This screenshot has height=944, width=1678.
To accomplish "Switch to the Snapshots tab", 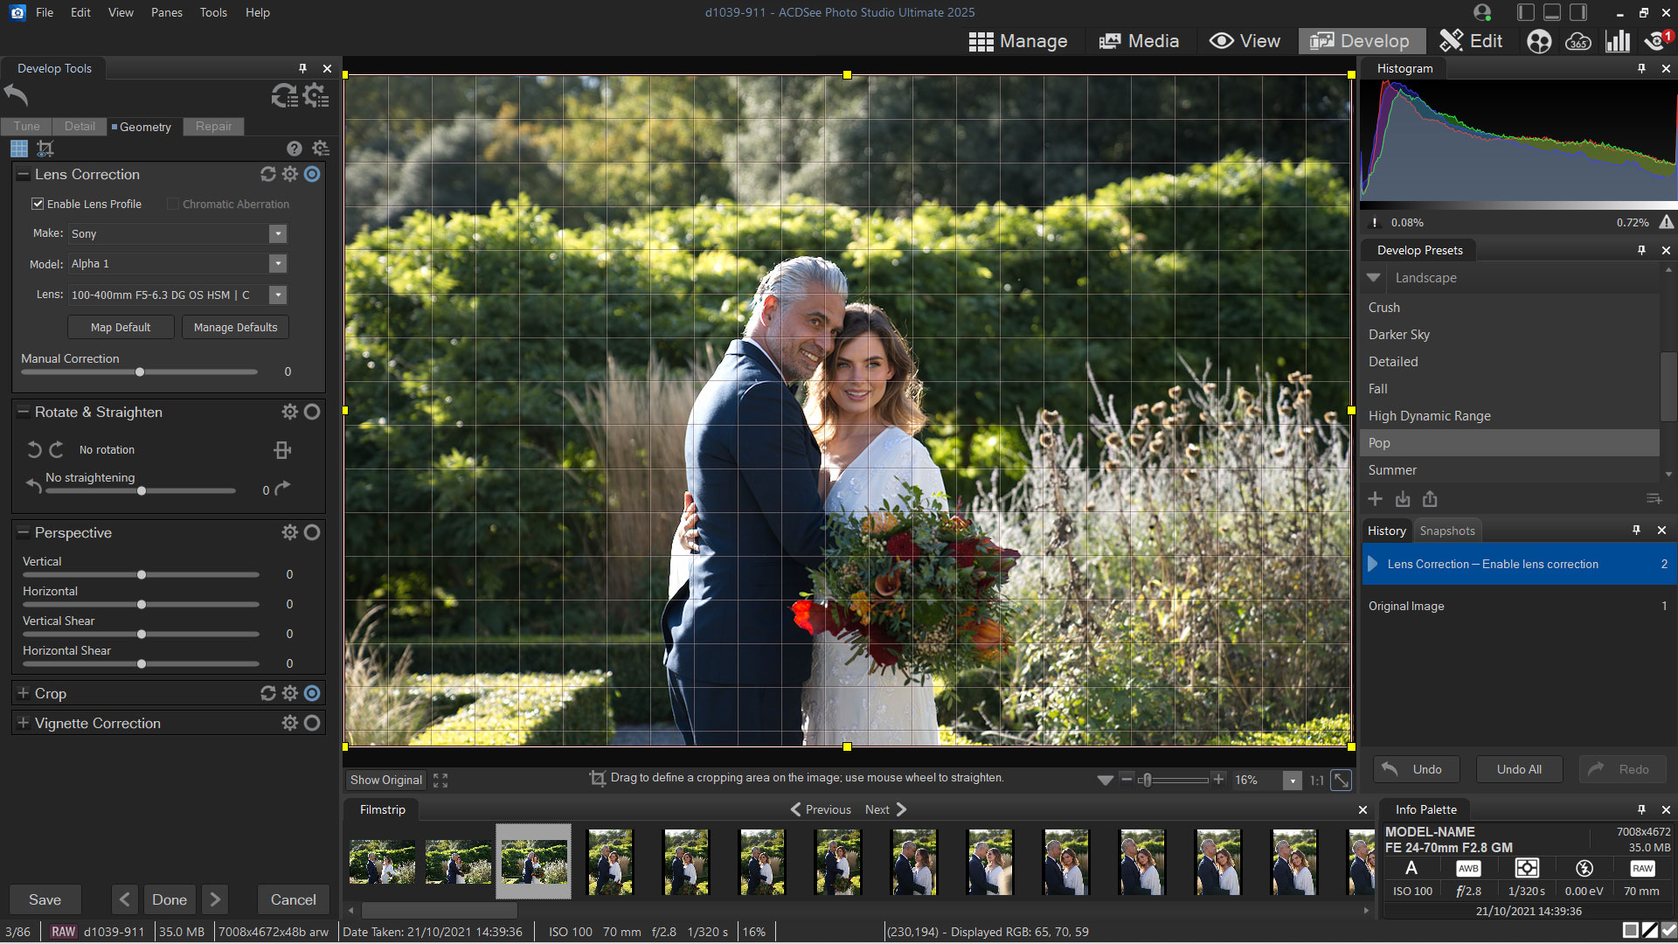I will pos(1447,531).
